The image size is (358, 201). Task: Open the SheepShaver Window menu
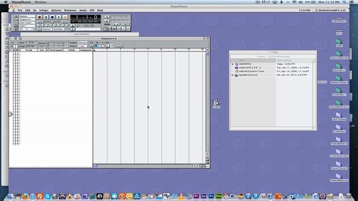pyautogui.click(x=40, y=2)
